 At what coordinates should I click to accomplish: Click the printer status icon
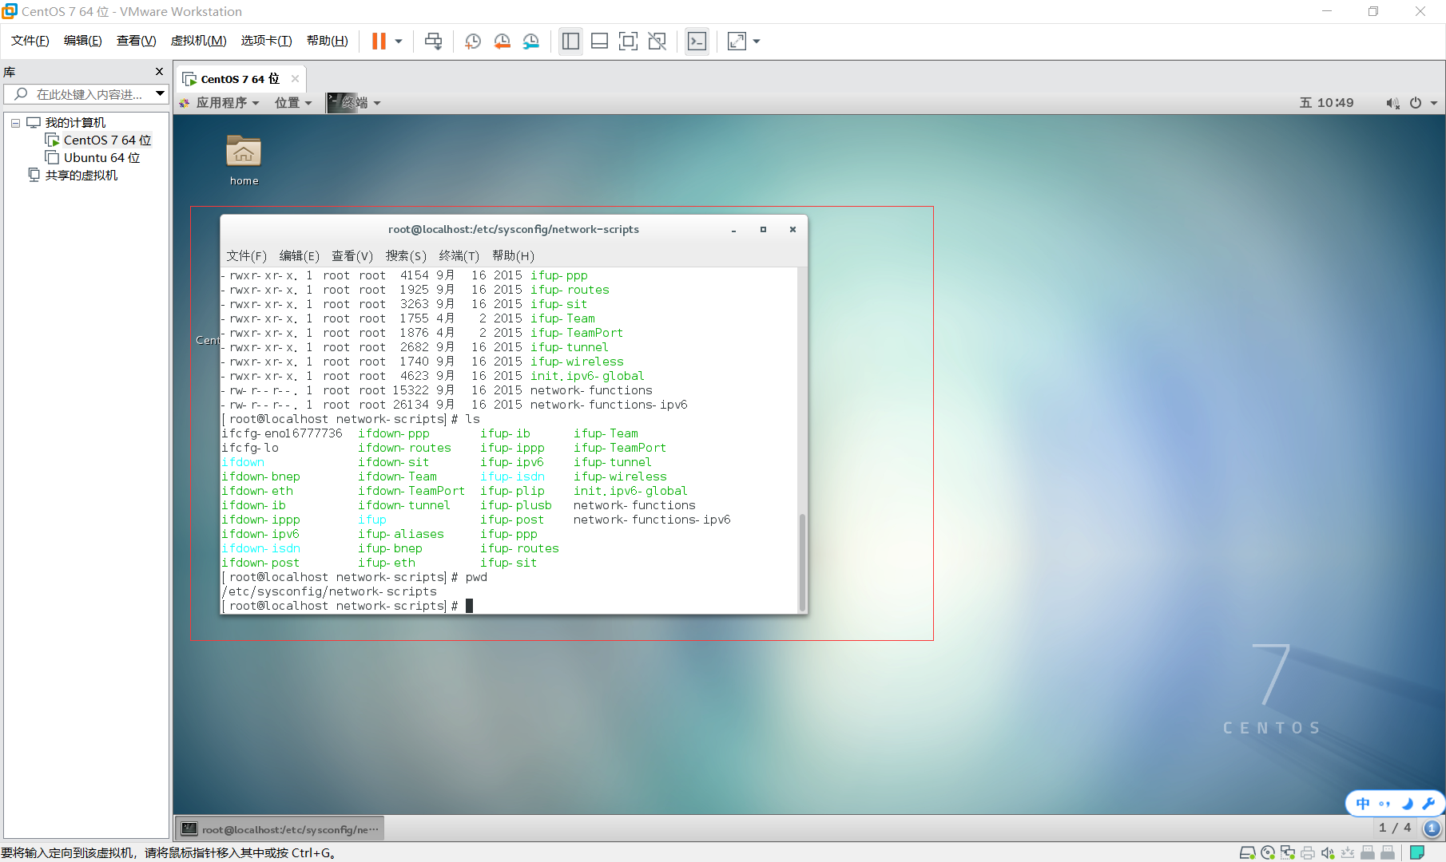tap(1308, 853)
